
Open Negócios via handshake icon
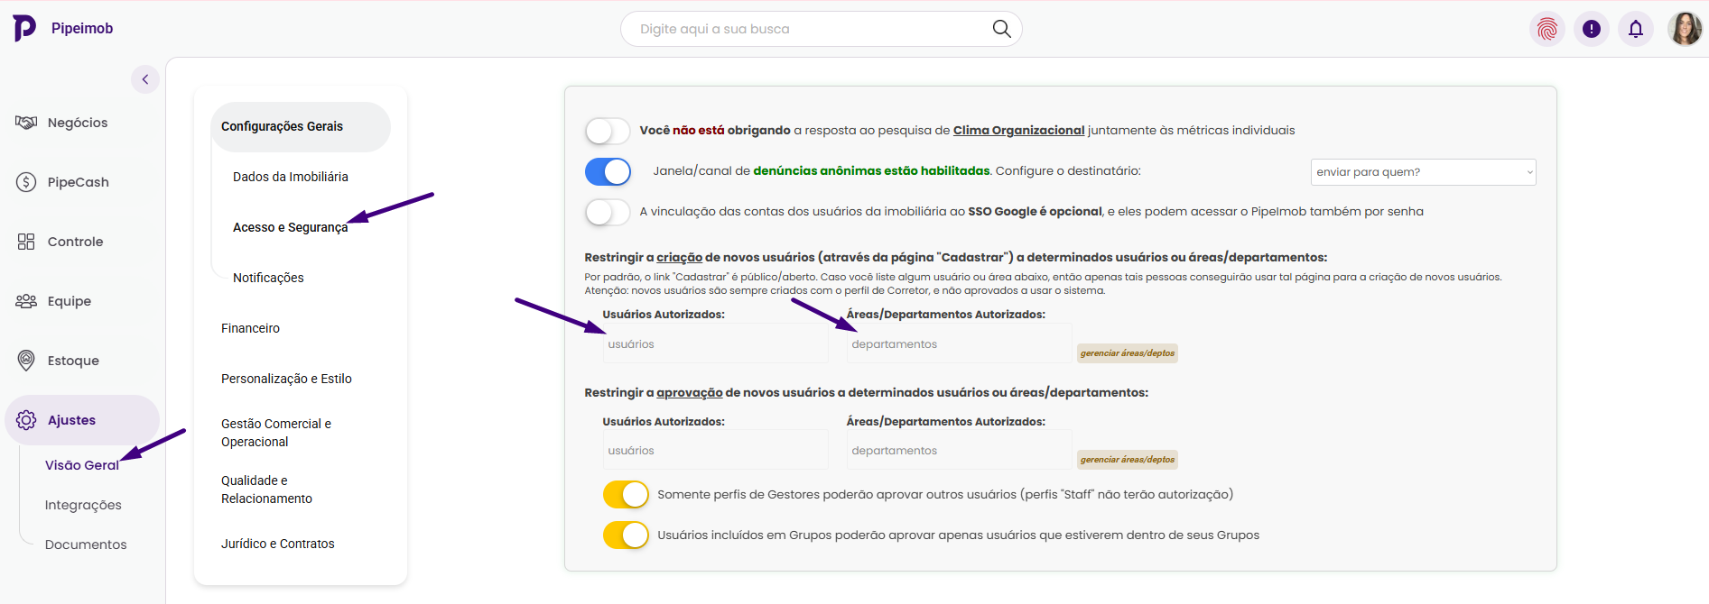pyautogui.click(x=26, y=123)
